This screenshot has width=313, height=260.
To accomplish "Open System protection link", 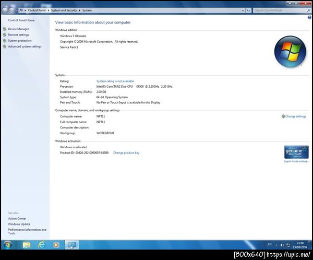I will coord(20,41).
